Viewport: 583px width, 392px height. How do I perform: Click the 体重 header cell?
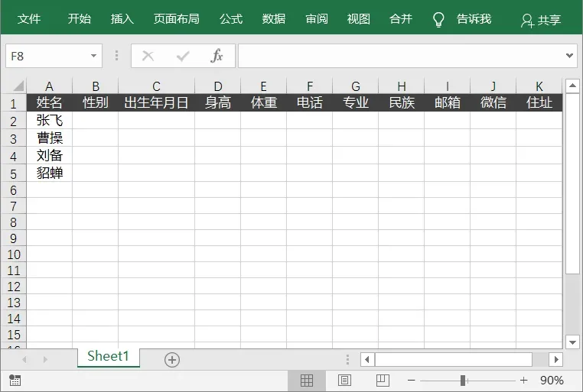coord(264,102)
